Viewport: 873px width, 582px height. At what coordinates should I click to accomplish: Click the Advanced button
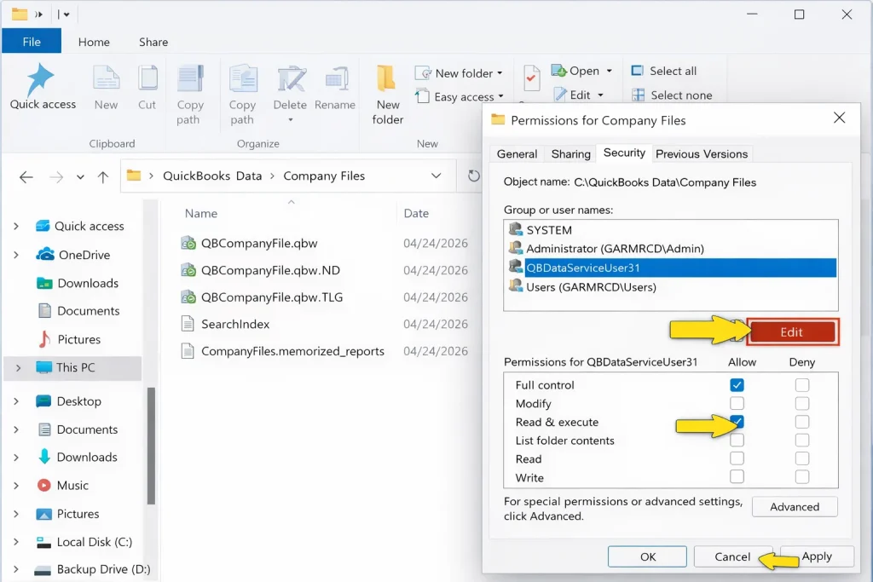coord(795,507)
